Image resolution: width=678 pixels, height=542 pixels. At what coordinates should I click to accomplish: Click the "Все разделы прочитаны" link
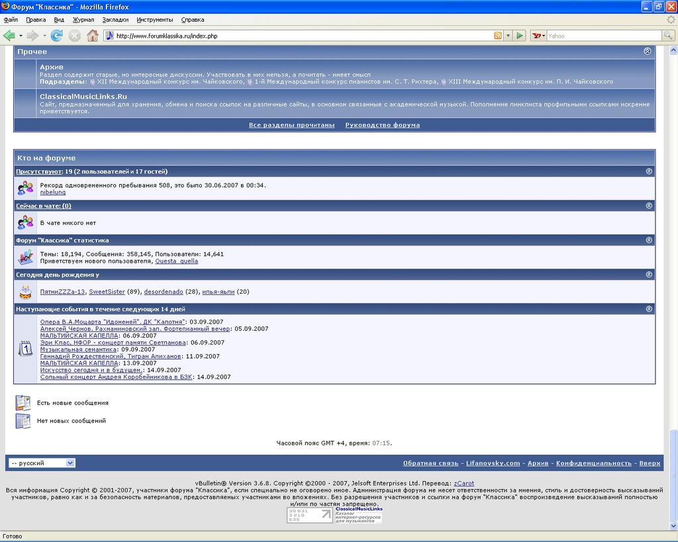pos(291,125)
